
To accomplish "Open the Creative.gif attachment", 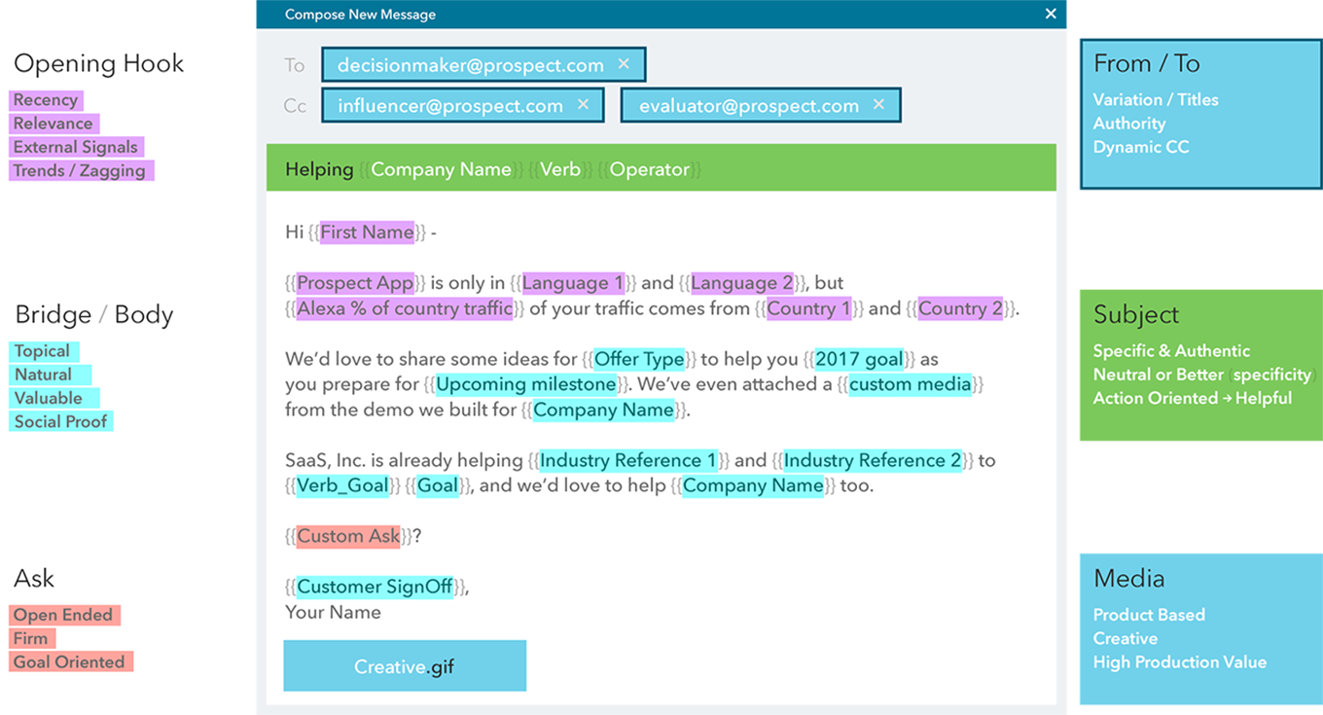I will click(x=404, y=666).
